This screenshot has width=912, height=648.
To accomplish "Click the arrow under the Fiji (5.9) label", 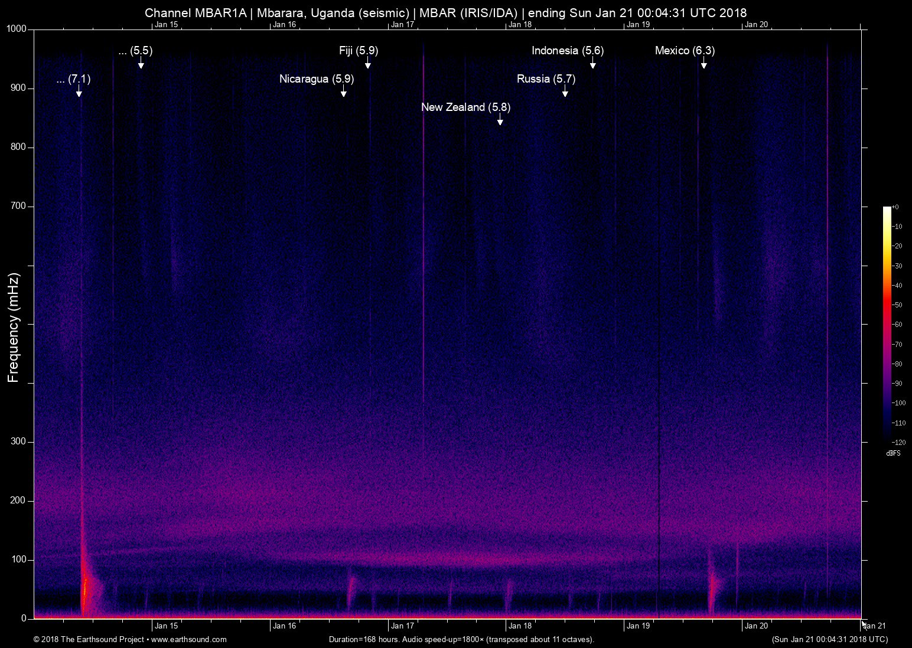I will [367, 63].
